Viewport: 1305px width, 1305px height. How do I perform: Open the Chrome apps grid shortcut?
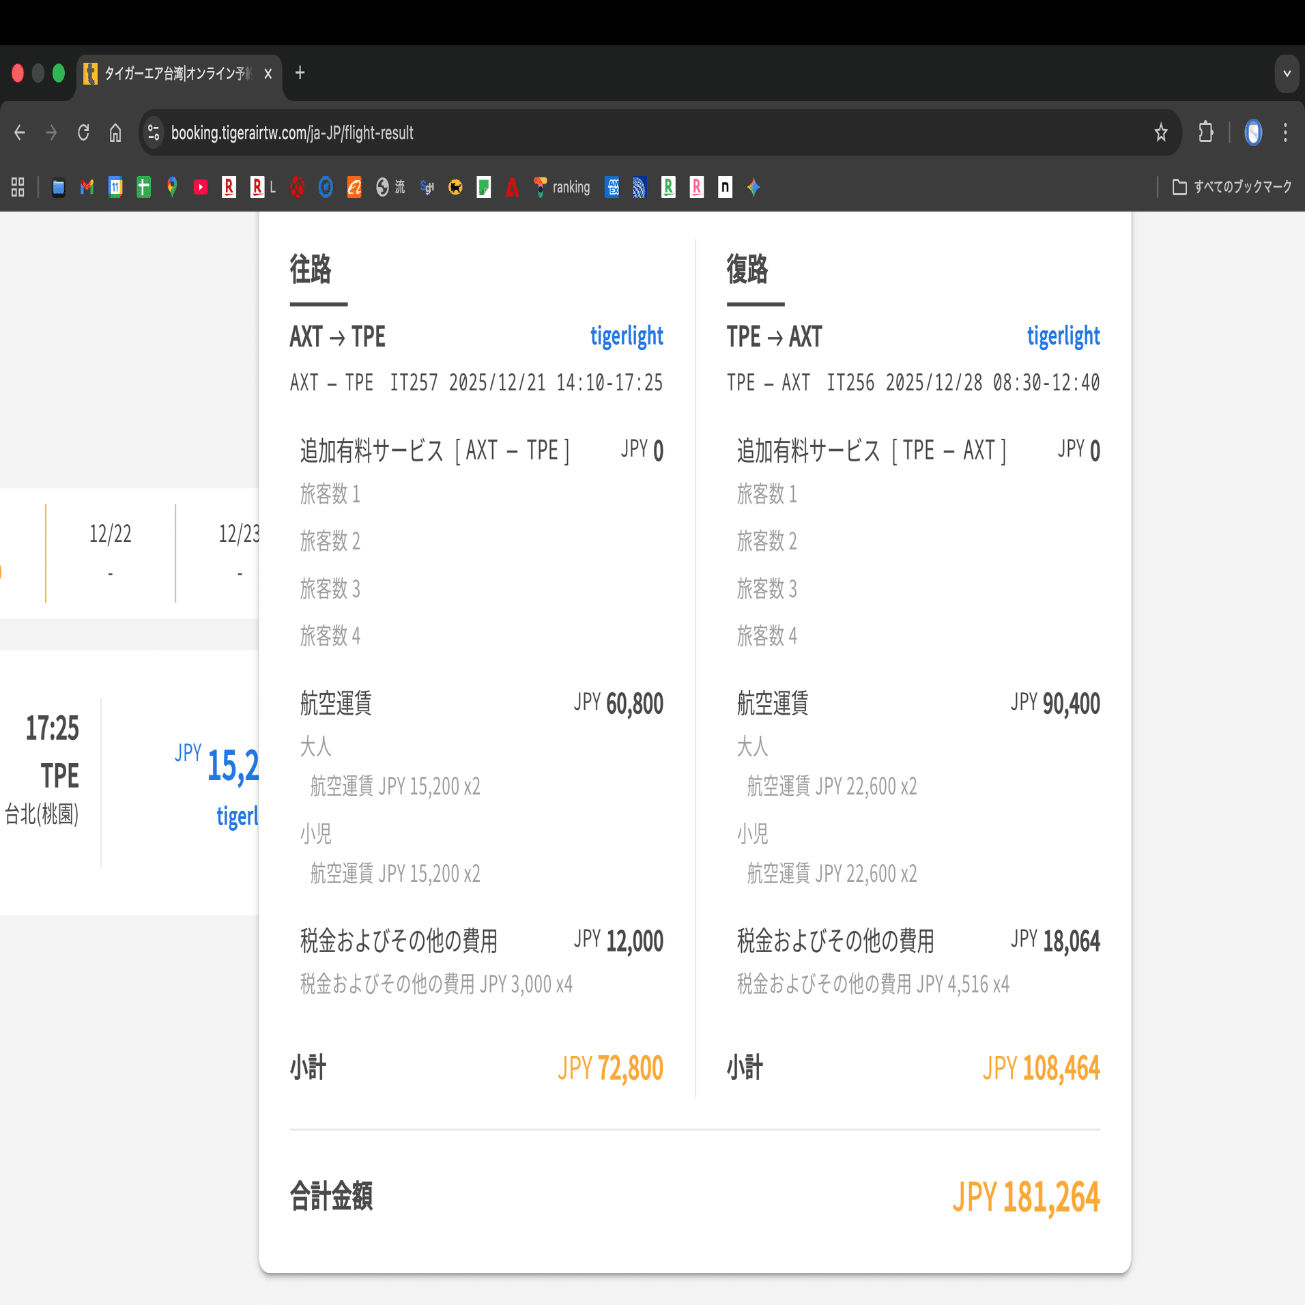pos(18,187)
